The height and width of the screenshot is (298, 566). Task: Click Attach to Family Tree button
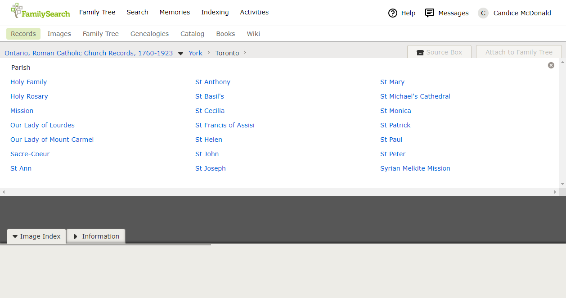click(519, 52)
